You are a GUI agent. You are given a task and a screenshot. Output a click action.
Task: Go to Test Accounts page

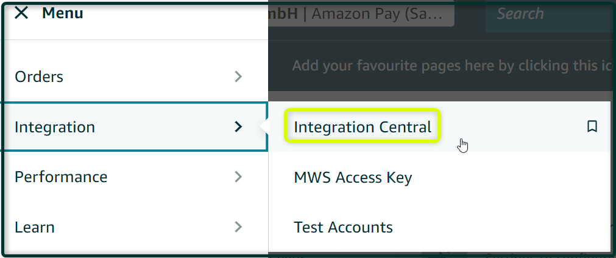click(343, 227)
